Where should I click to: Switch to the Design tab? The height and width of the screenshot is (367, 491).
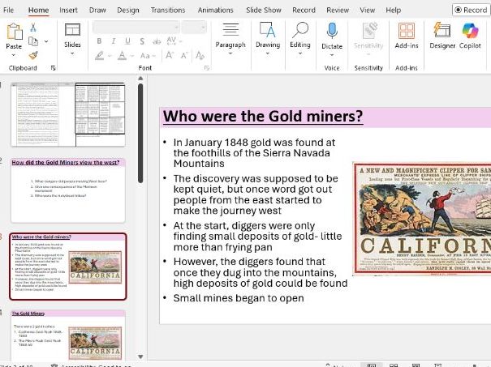[128, 10]
